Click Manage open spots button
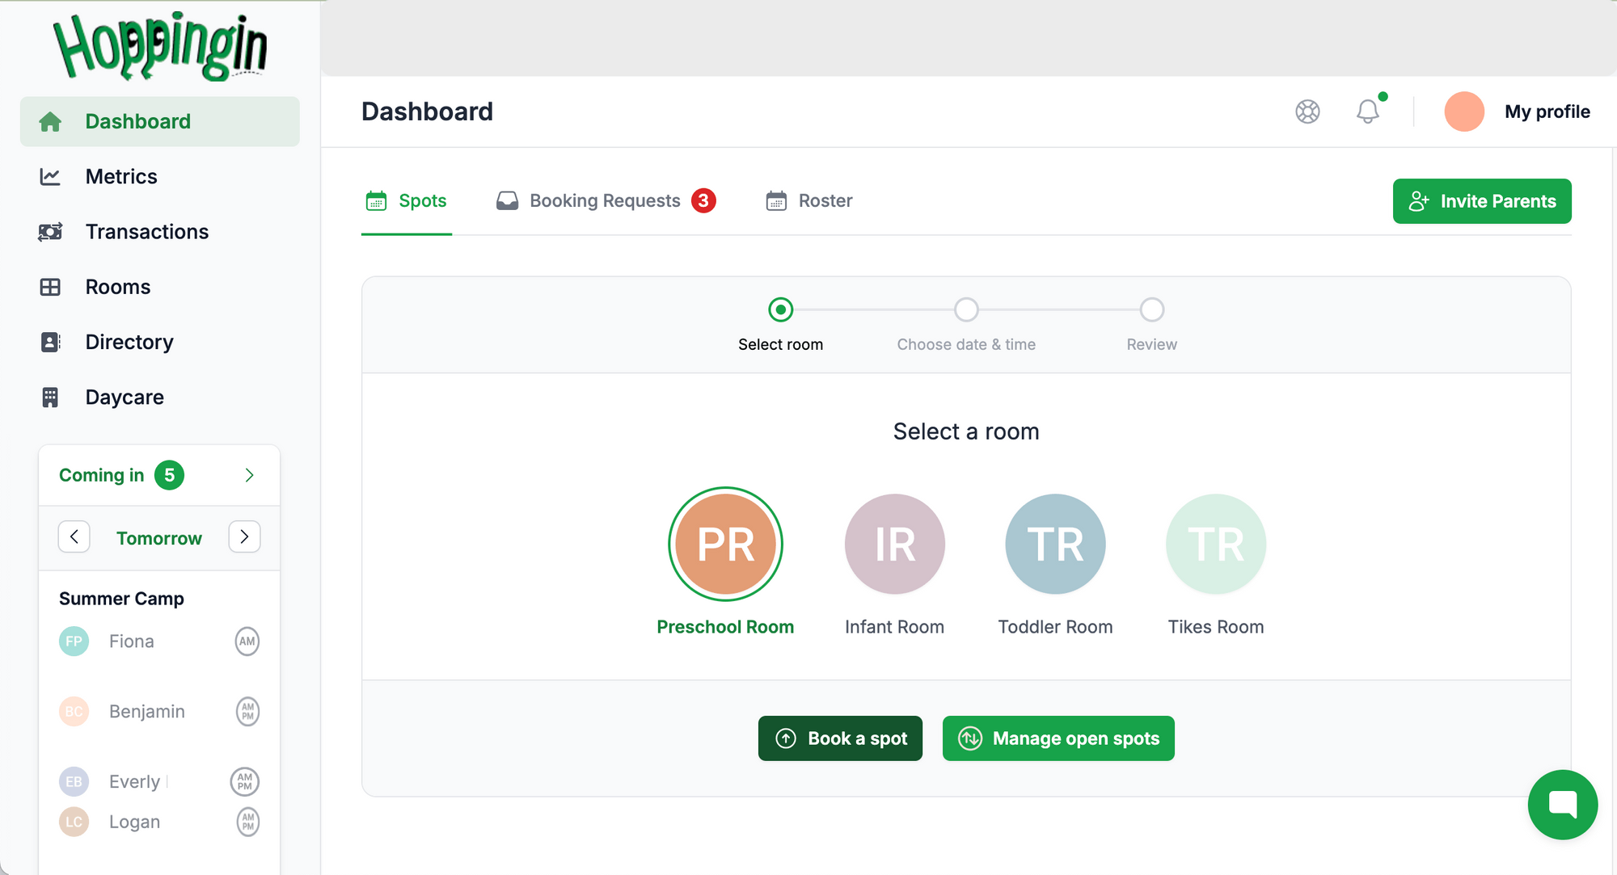 point(1058,738)
